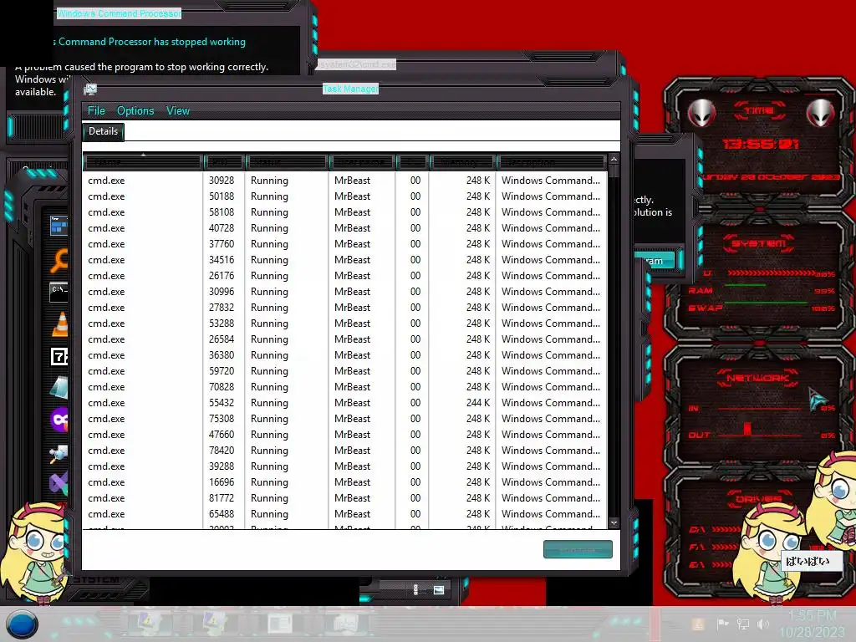856x642 pixels.
Task: Select cmd.exe process with PID 81772
Action: (345, 498)
